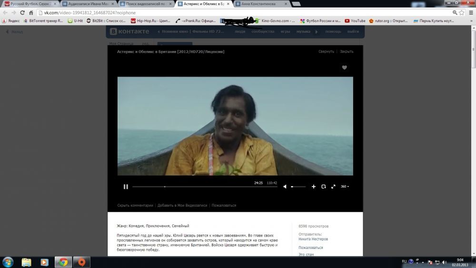Close the Астерикс и Обеликс tab

pyautogui.click(x=228, y=4)
